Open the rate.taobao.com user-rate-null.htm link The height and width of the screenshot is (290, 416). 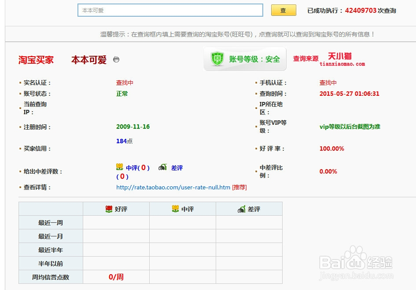pyautogui.click(x=173, y=187)
